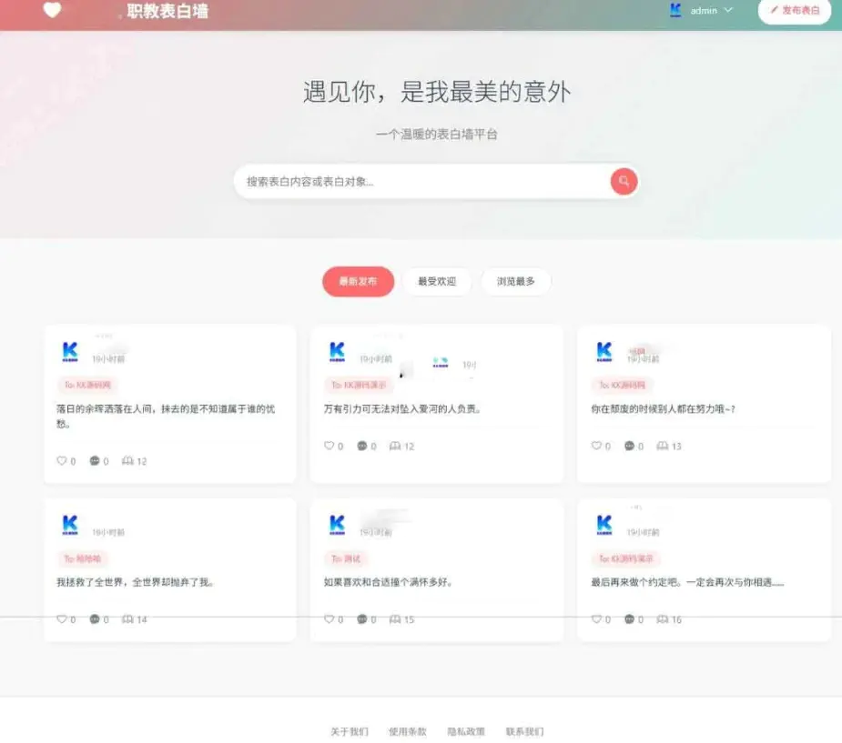This screenshot has width=842, height=743.
Task: Click author avatar on 最后再来做个约定吧 post
Action: point(604,526)
